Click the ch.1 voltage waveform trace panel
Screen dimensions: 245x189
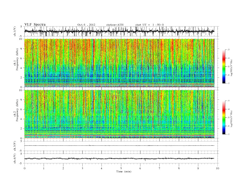coord(122,31)
